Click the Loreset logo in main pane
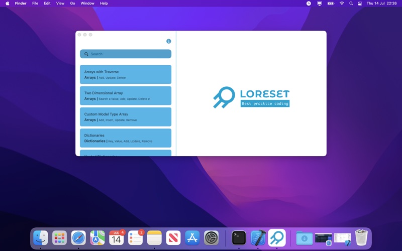402x251 pixels. (251, 97)
